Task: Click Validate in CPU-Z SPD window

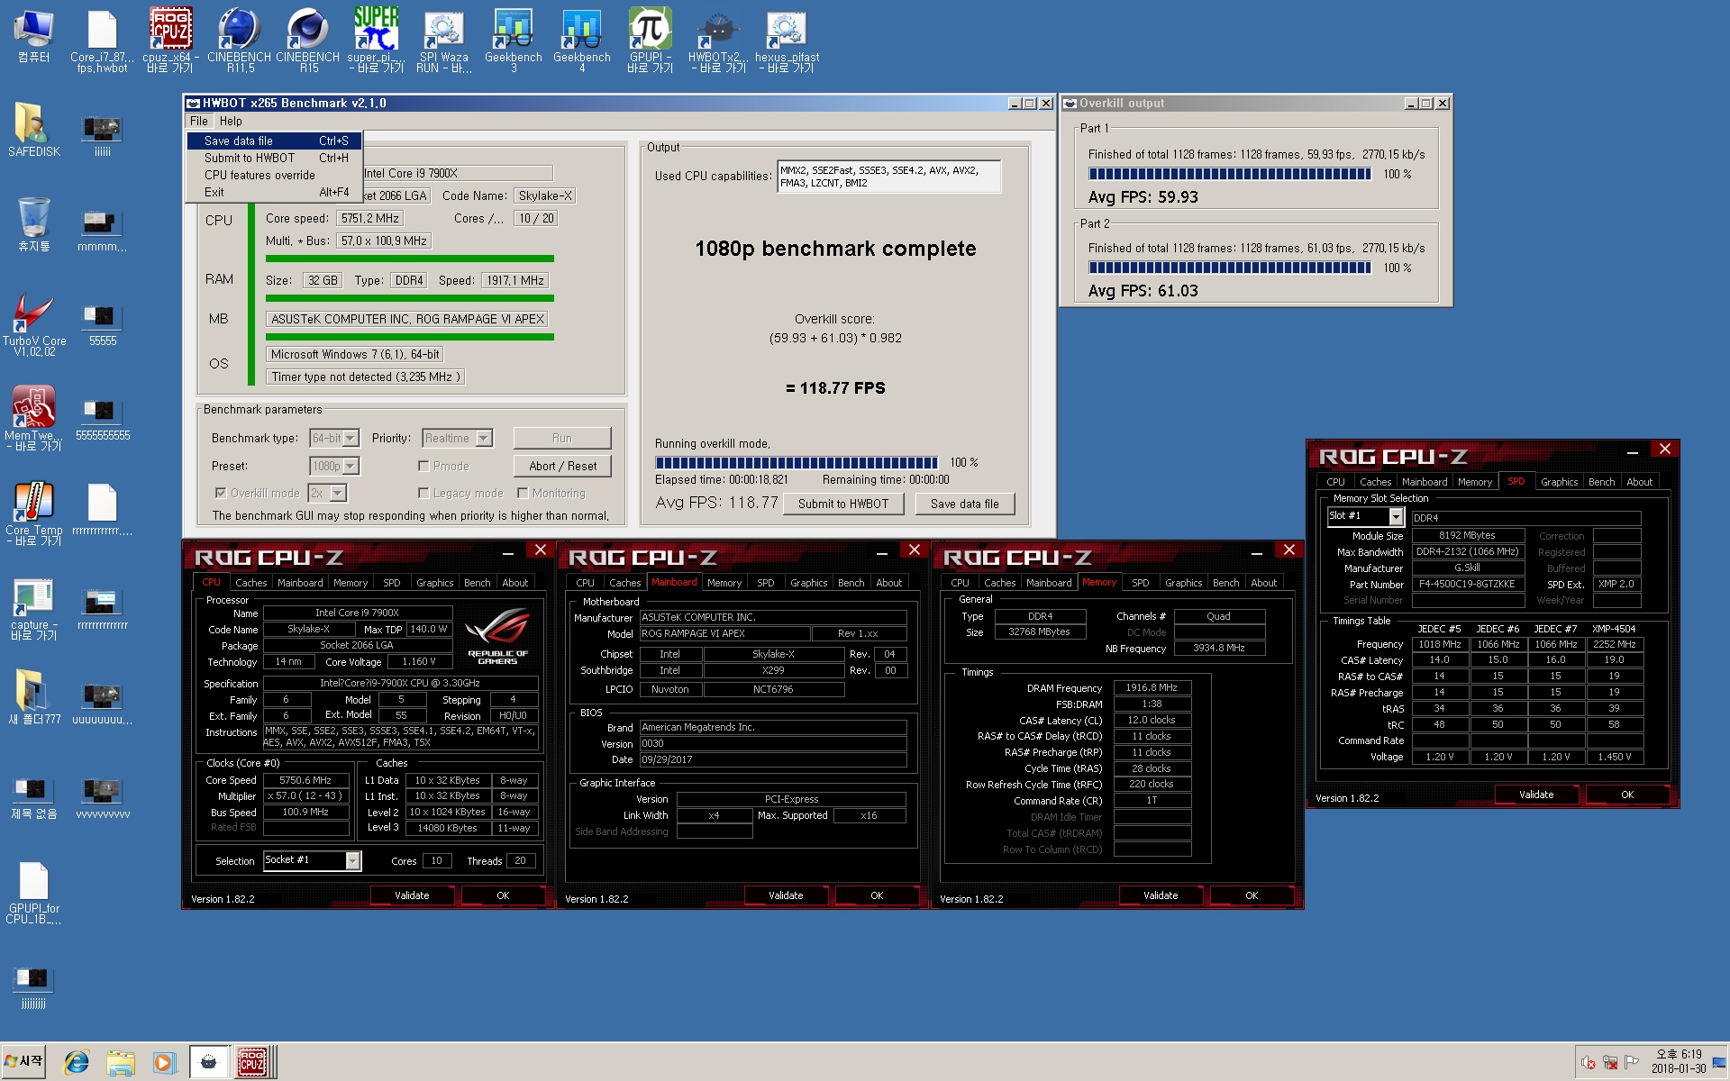Action: tap(1536, 795)
